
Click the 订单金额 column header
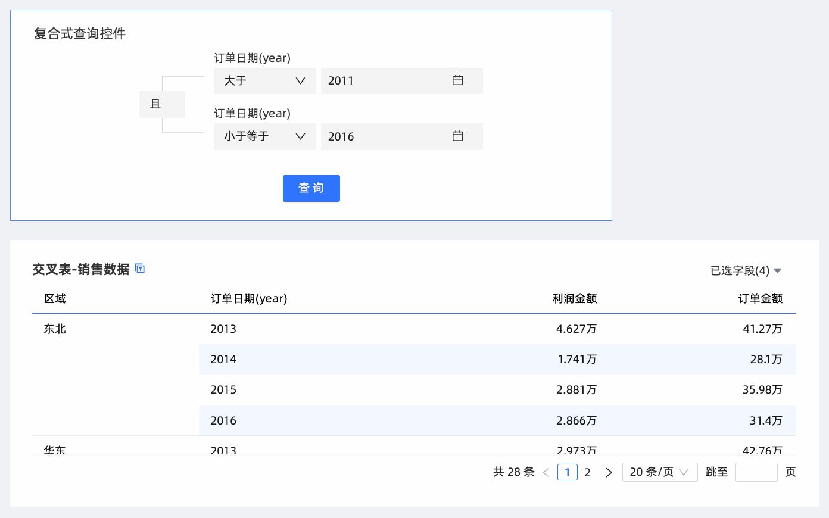(x=760, y=298)
